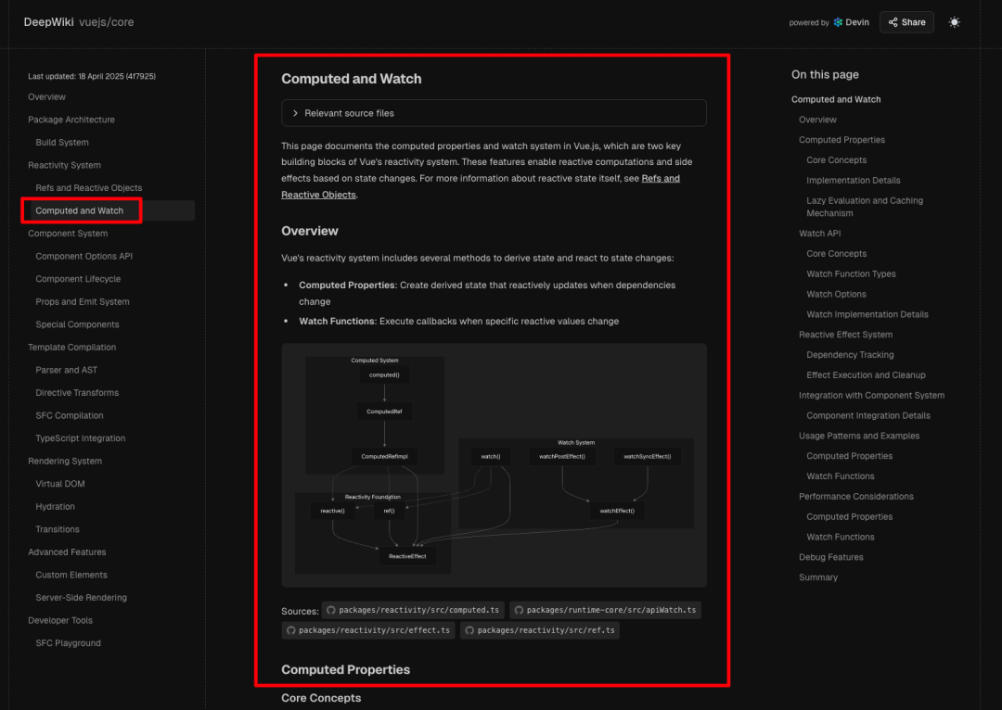Screen dimensions: 1002x710
Task: Open SFC Compilation sidebar page
Action: click(70, 415)
